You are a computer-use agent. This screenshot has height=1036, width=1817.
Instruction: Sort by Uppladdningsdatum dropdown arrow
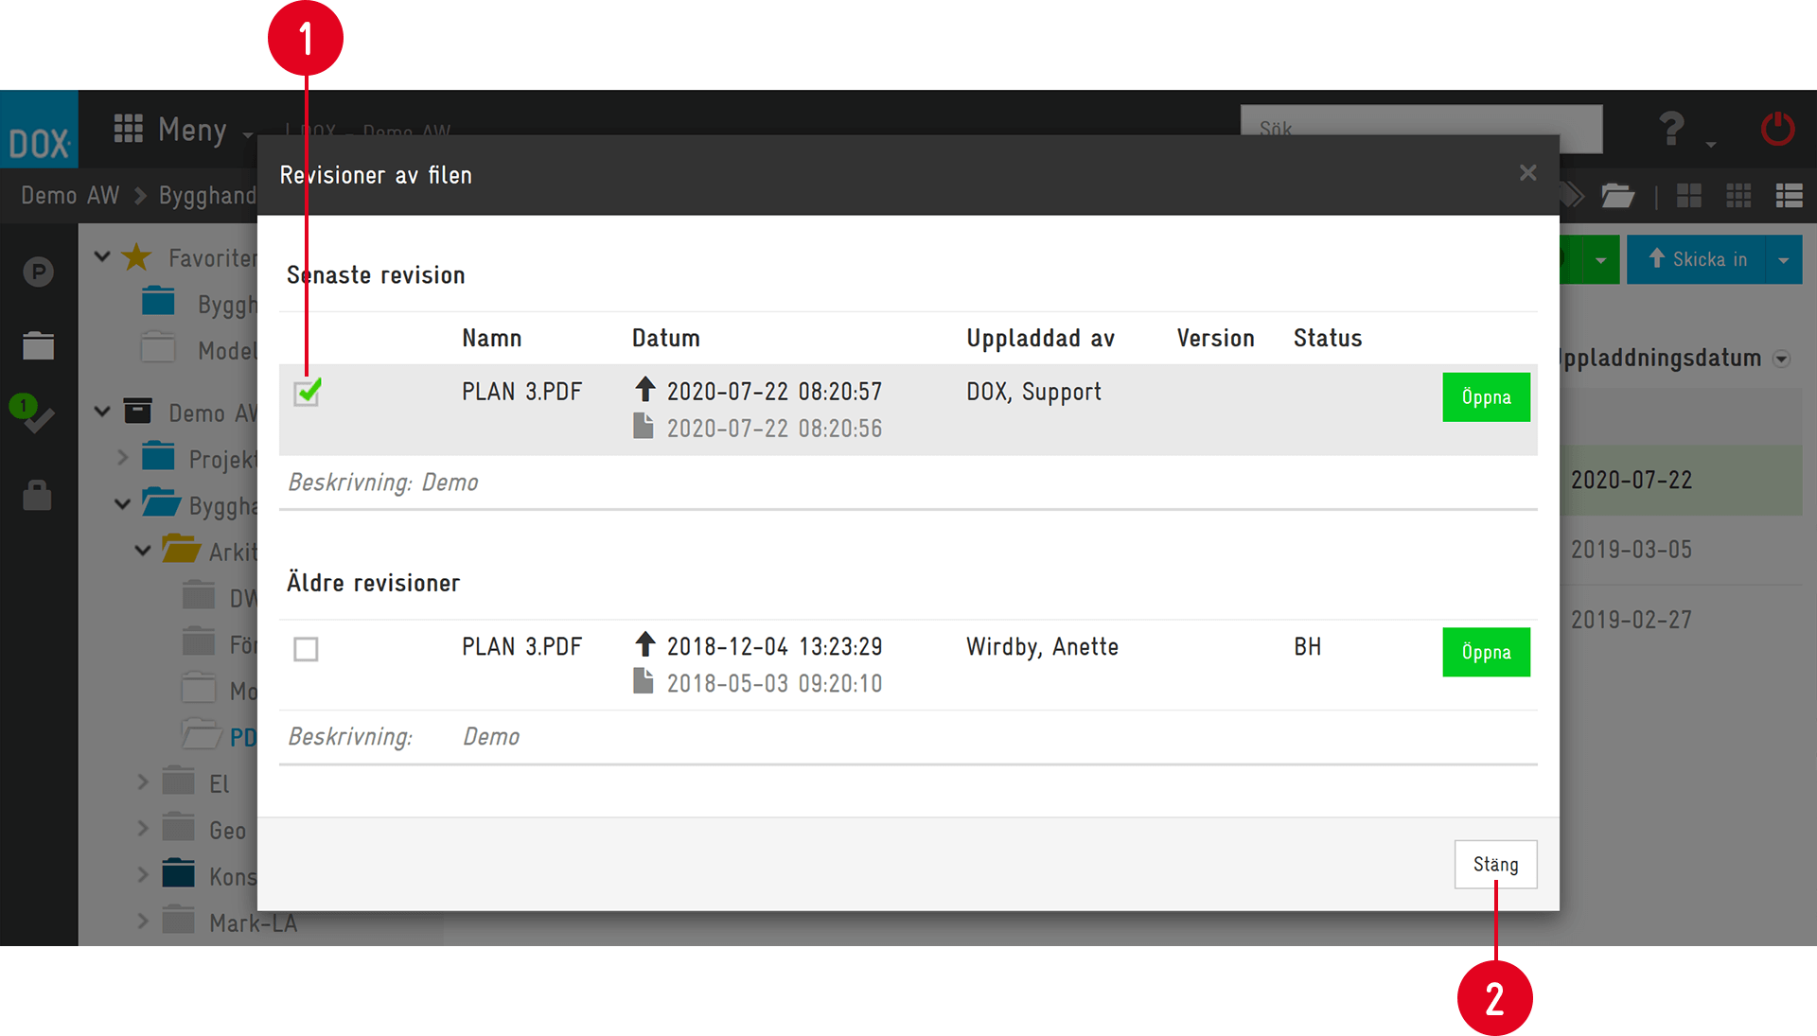click(1782, 360)
